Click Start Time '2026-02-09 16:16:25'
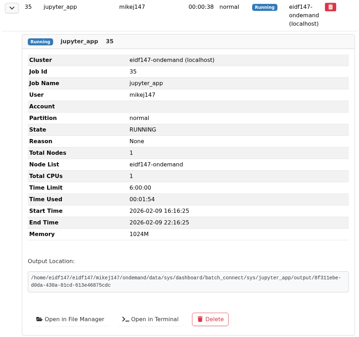The image size is (359, 337). coord(159,211)
